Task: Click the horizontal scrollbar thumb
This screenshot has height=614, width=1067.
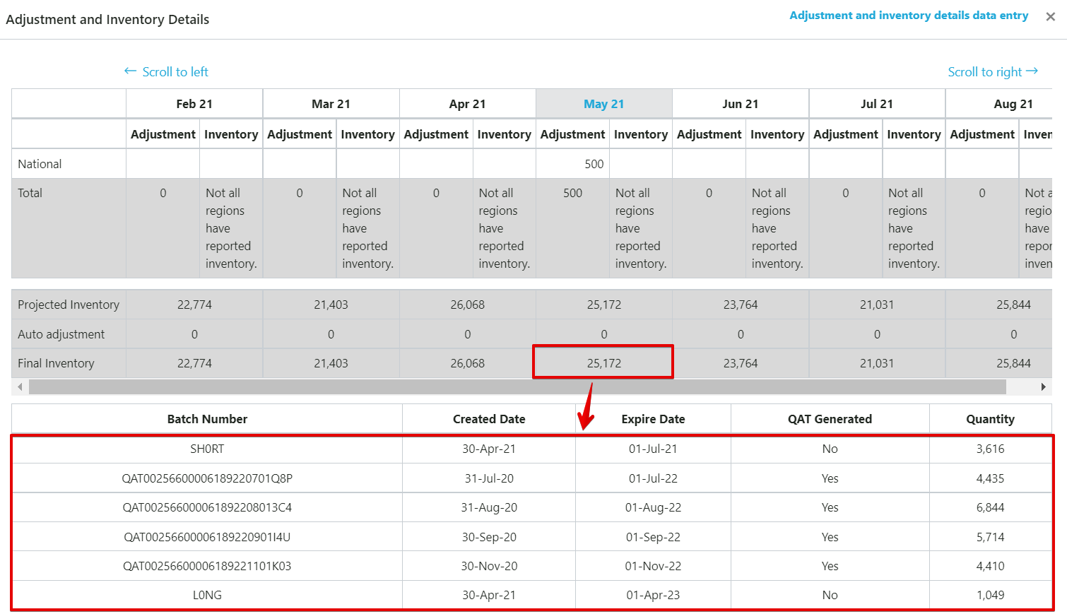Action: [517, 386]
